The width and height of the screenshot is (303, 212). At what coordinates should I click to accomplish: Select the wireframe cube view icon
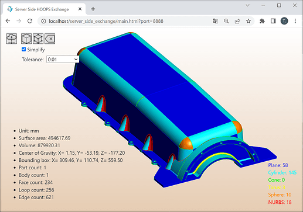tap(38, 39)
